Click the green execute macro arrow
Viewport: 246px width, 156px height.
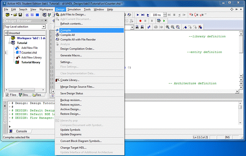pos(164,21)
